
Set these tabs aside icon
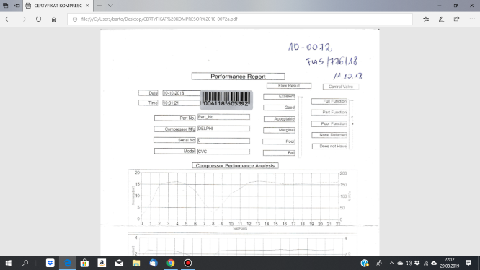click(17, 6)
